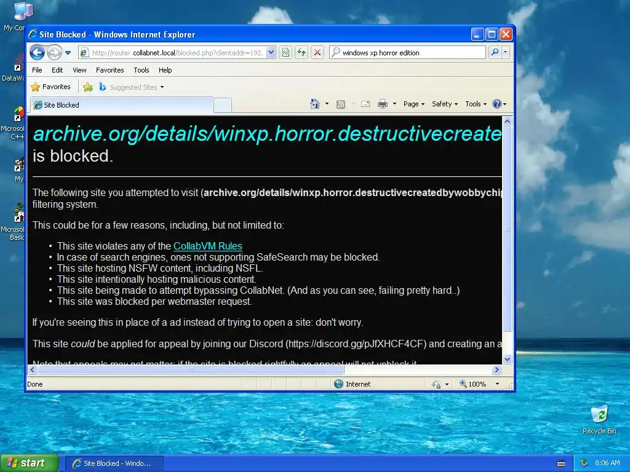Click the 'Done' status bar text

pos(35,384)
